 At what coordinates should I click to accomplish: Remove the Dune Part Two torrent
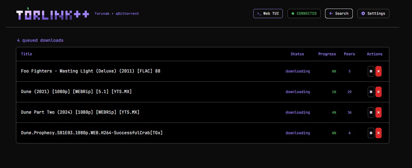379,112
